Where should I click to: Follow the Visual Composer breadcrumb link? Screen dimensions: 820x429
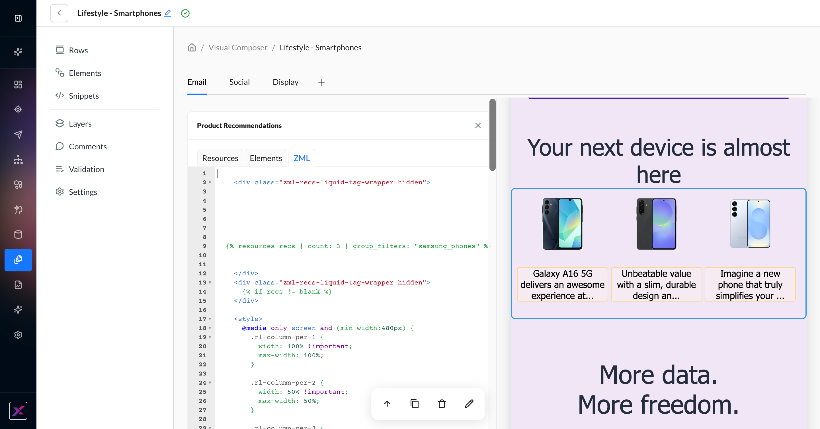pos(238,48)
